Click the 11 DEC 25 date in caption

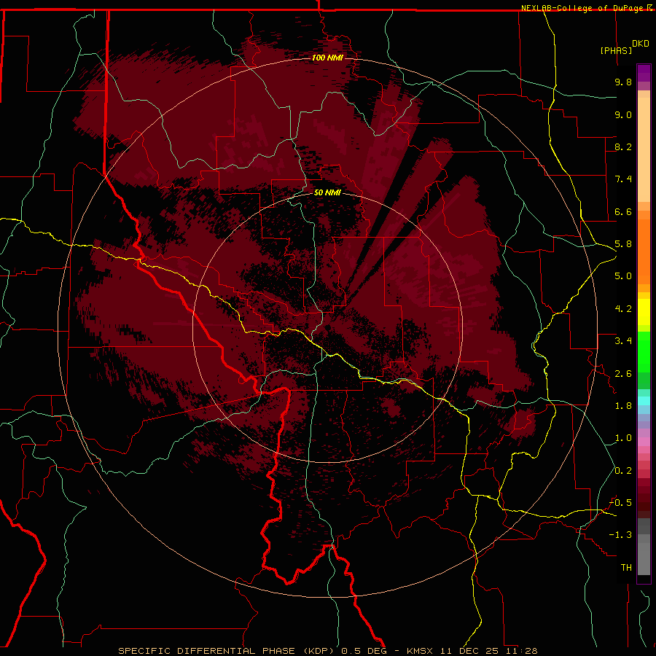pyautogui.click(x=471, y=651)
